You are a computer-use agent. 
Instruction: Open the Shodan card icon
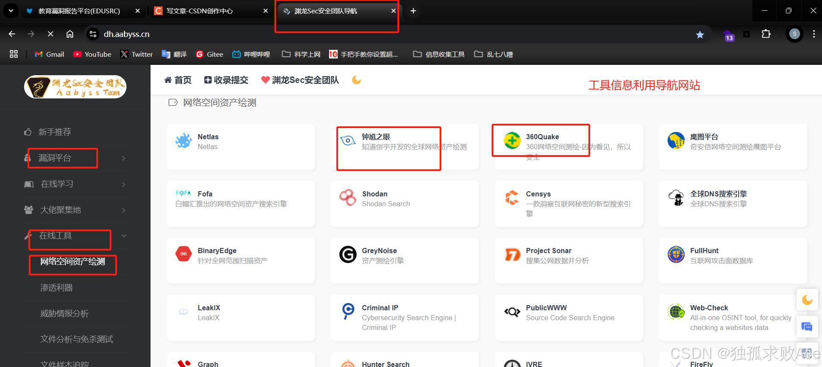(x=348, y=198)
